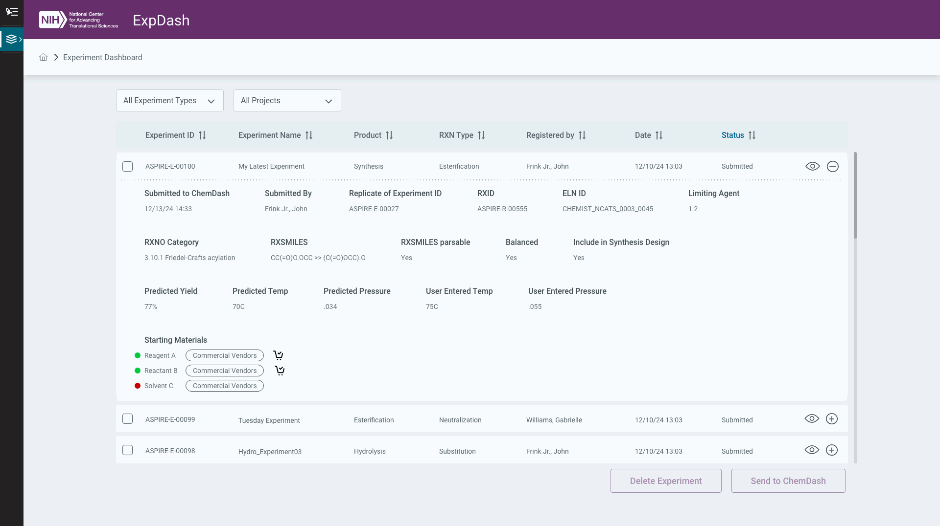Screen dimensions: 940x526
Task: Collapse ASPIRE-E-00100 row details
Action: pyautogui.click(x=833, y=166)
